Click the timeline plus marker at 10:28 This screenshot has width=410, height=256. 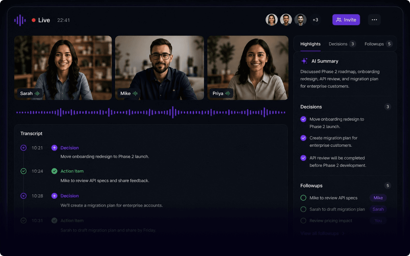(23, 196)
